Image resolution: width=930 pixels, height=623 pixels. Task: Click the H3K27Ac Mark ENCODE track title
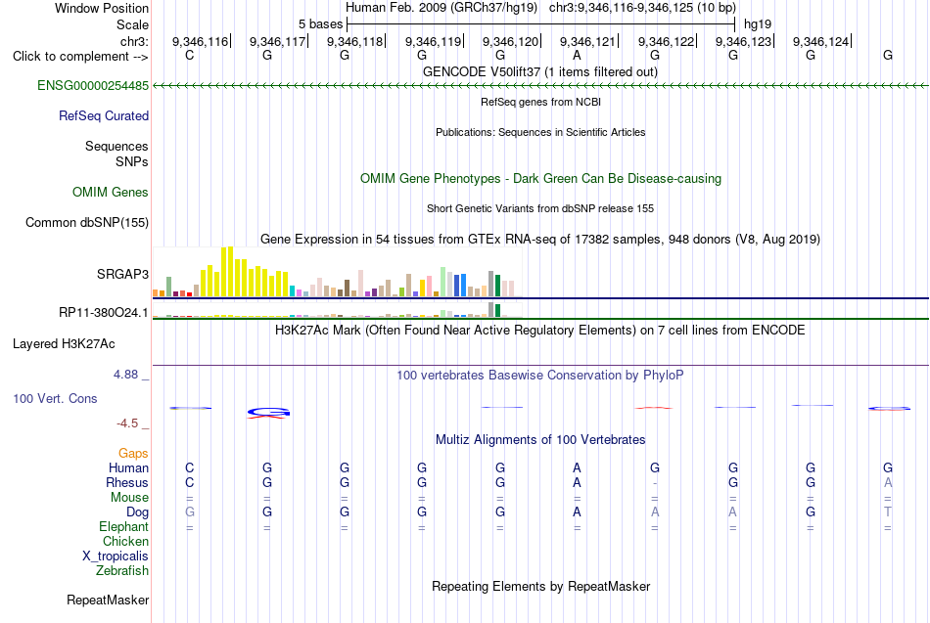[x=540, y=331]
